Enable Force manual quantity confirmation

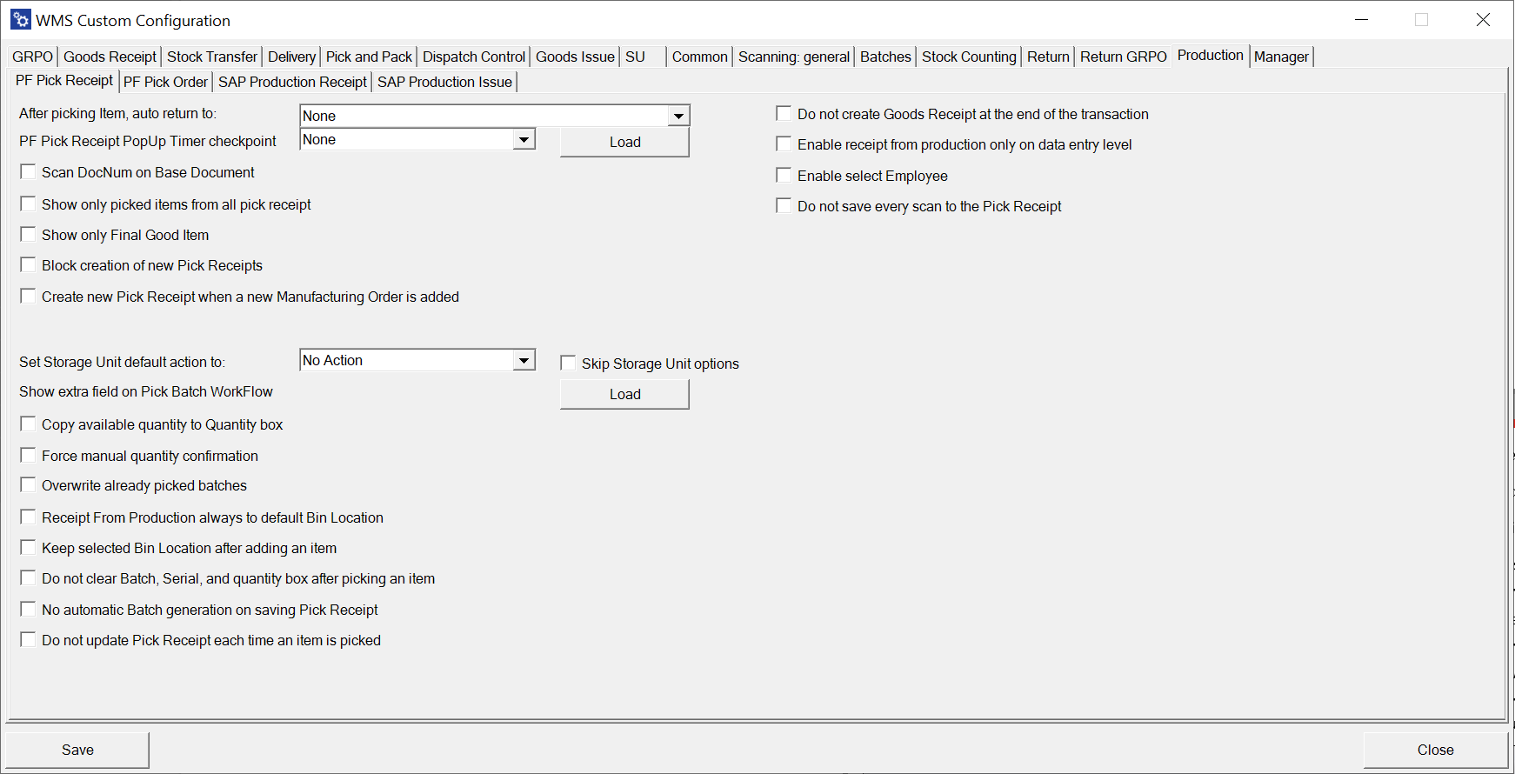point(29,456)
